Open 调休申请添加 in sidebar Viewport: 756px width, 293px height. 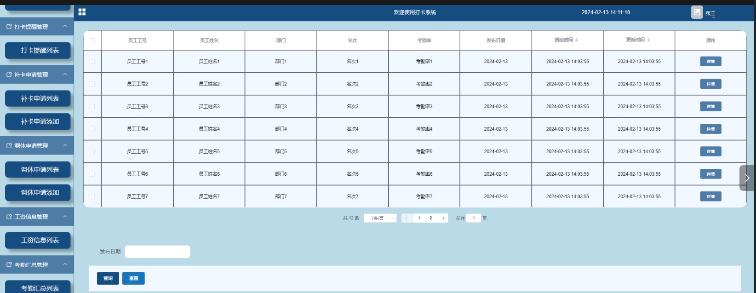tap(38, 192)
